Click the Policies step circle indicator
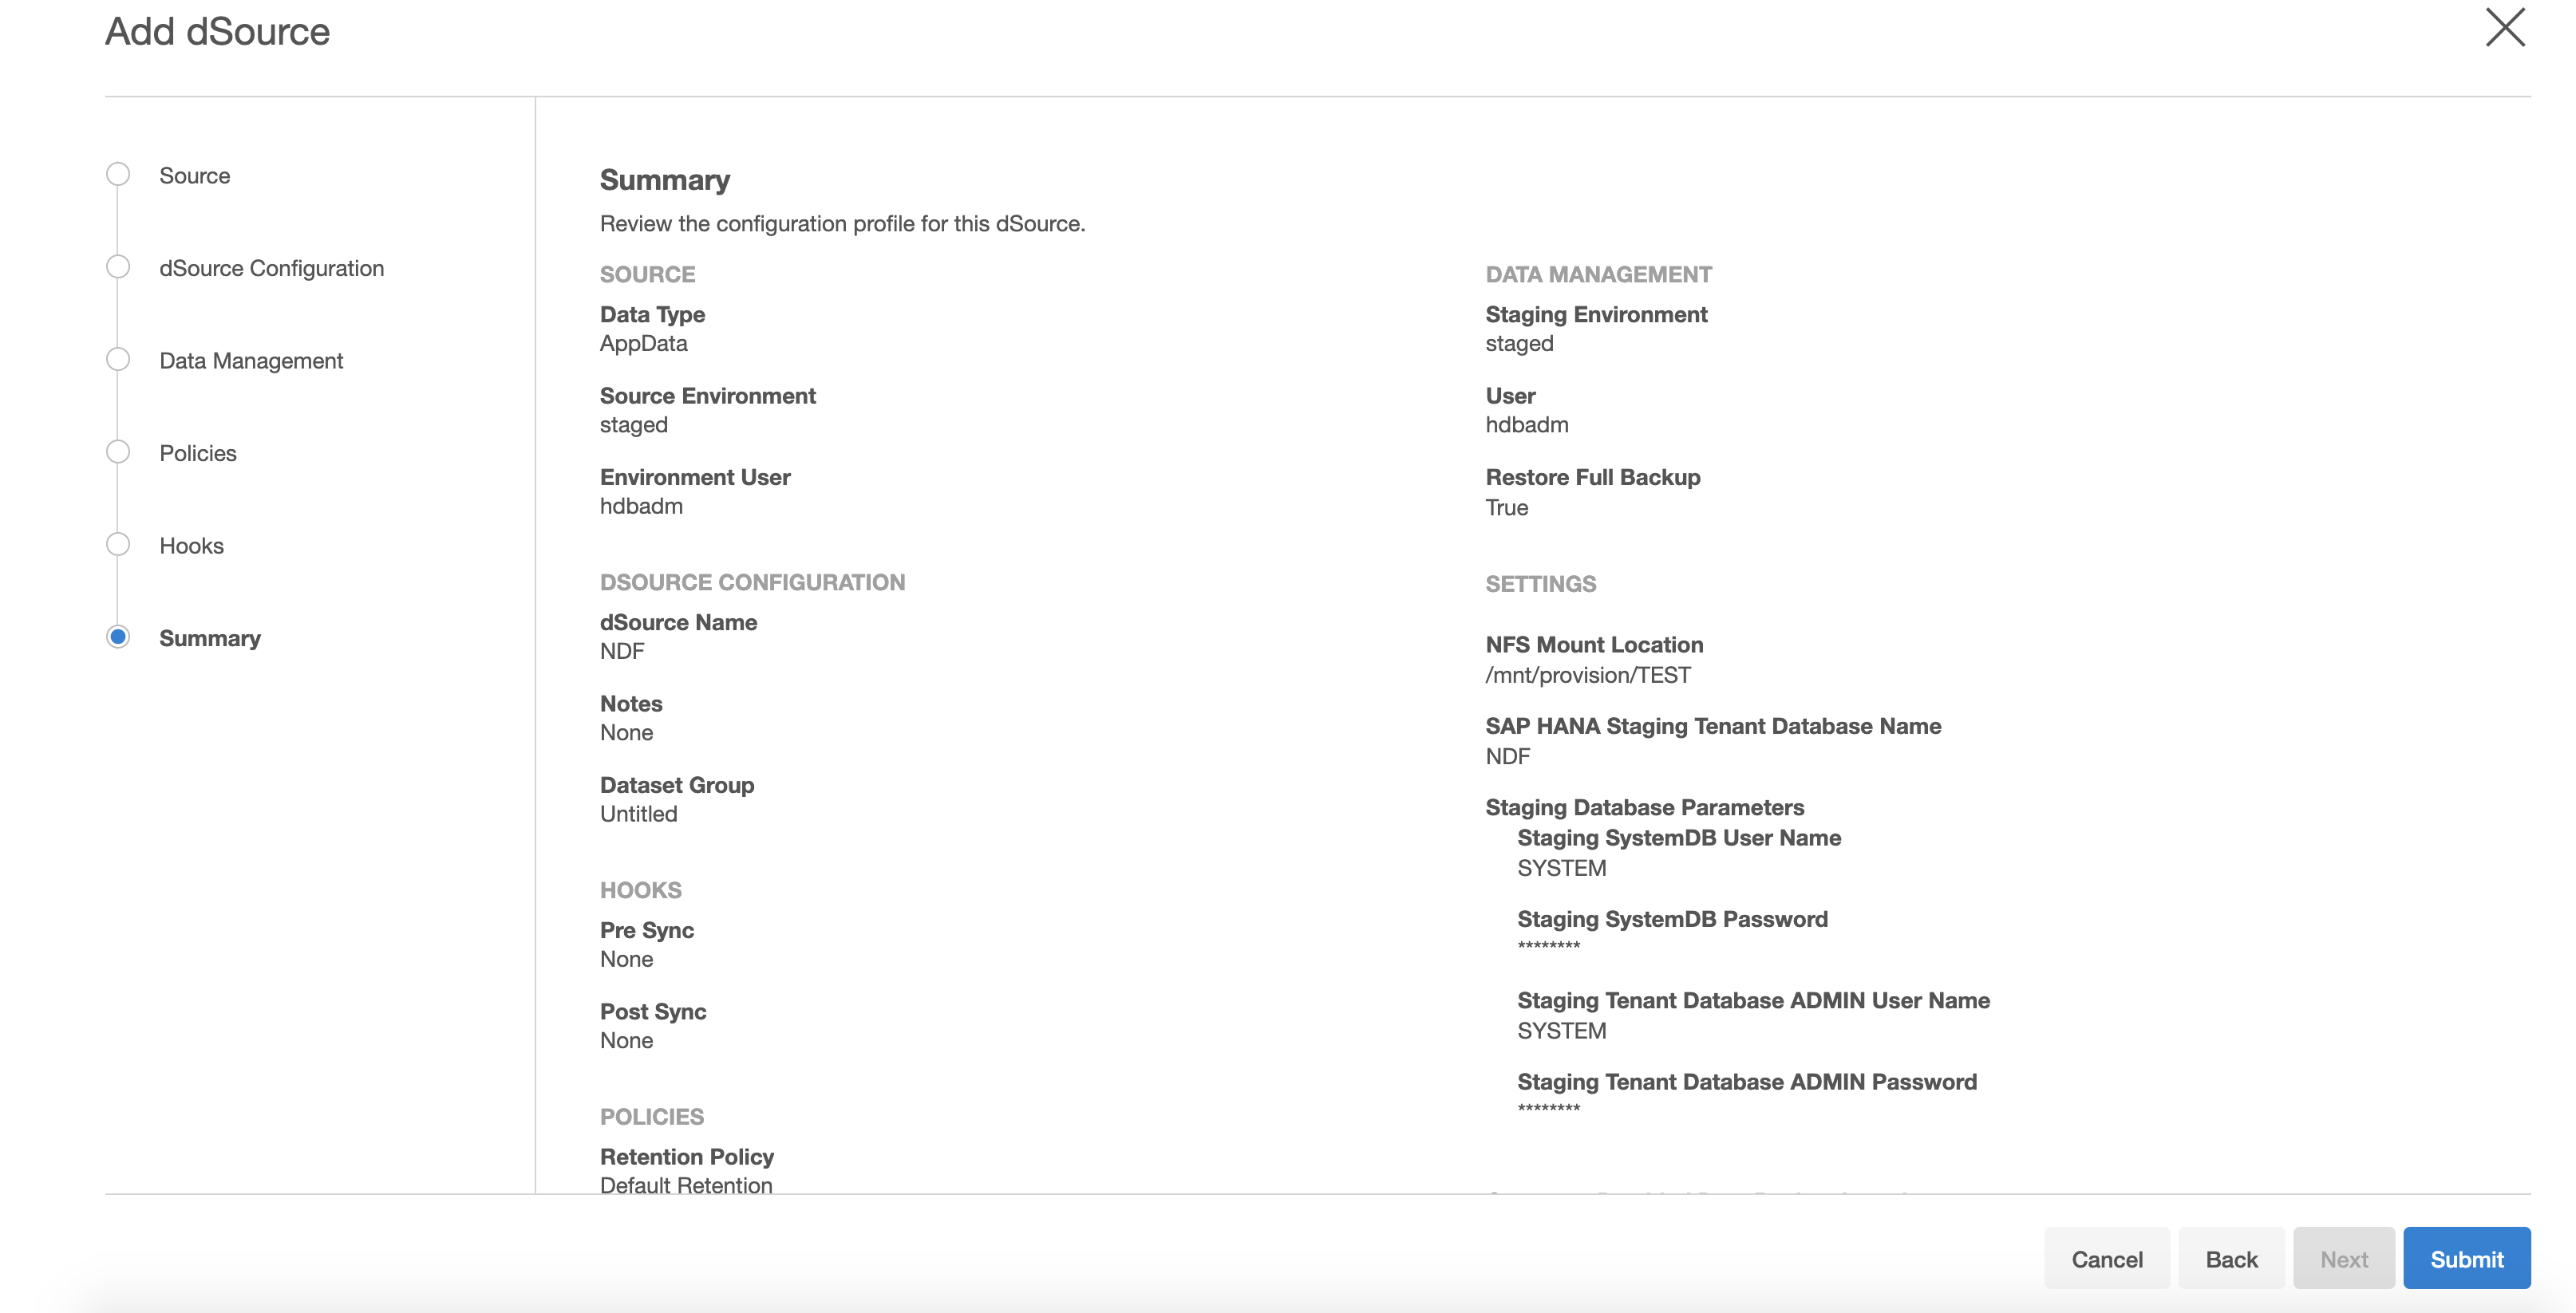The width and height of the screenshot is (2576, 1313). coord(118,452)
